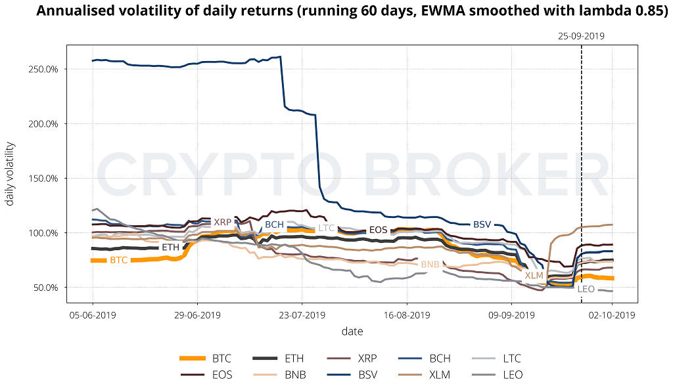Click the "daily volatility" y-axis title

[10, 173]
